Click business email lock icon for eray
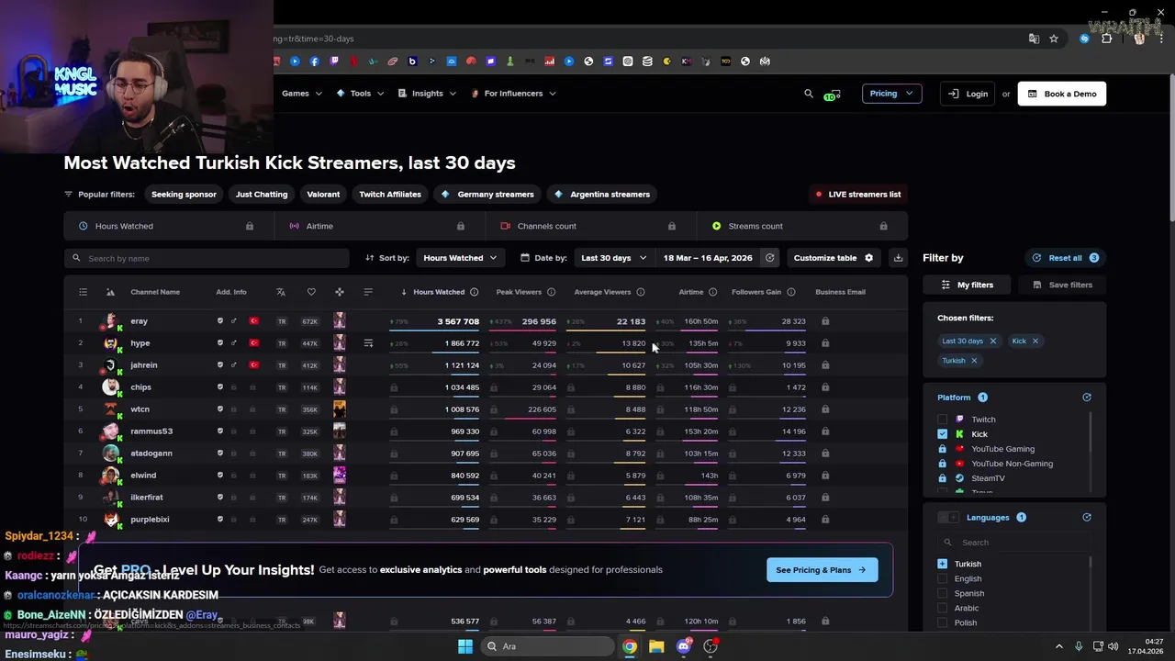Image resolution: width=1175 pixels, height=661 pixels. click(825, 321)
